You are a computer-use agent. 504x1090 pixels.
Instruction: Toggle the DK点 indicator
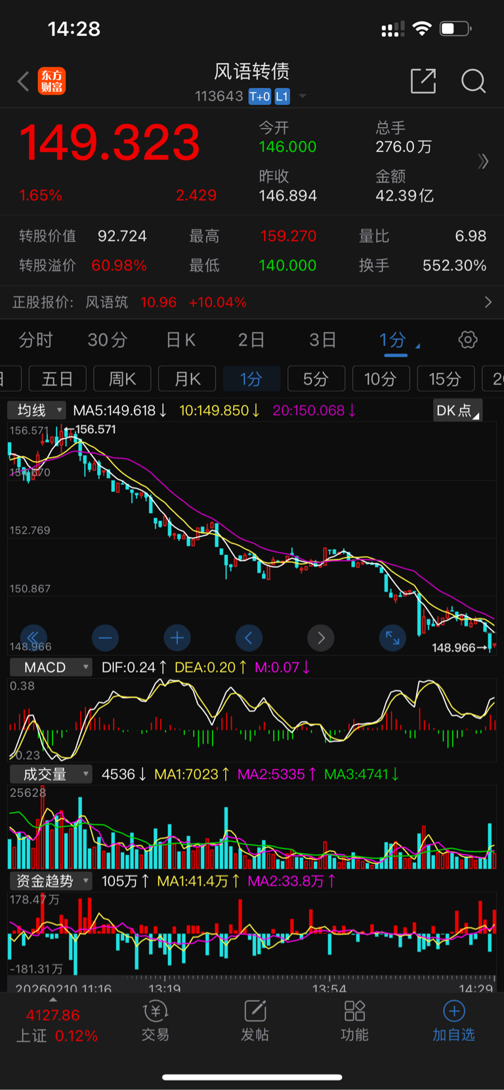coord(457,411)
